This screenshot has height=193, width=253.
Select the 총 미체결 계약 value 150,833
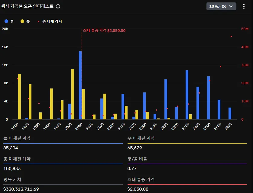(12, 168)
